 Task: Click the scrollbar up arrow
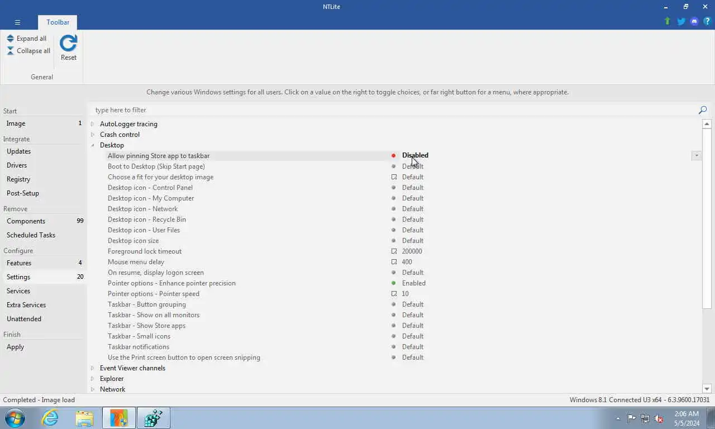point(707,124)
